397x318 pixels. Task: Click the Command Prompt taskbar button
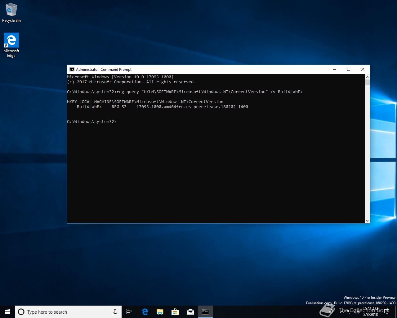tap(205, 312)
